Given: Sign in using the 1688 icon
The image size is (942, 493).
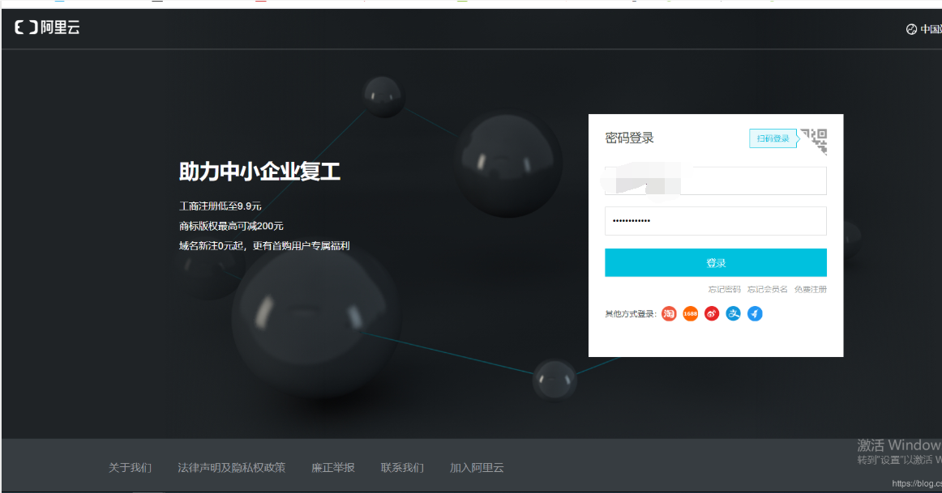Looking at the screenshot, I should tap(690, 313).
